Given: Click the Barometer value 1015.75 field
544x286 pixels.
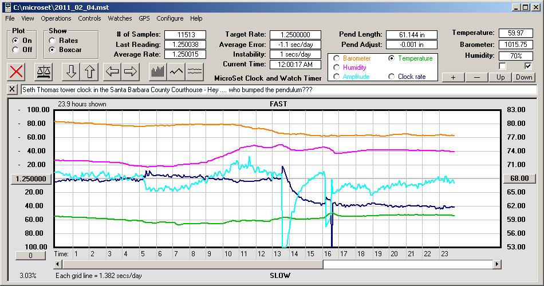Looking at the screenshot, I should [x=515, y=45].
